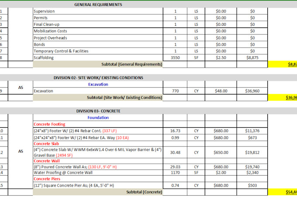297x200 pixels.
Task: Click the Mobilization Costs $0 total cell
Action: coord(252,31)
